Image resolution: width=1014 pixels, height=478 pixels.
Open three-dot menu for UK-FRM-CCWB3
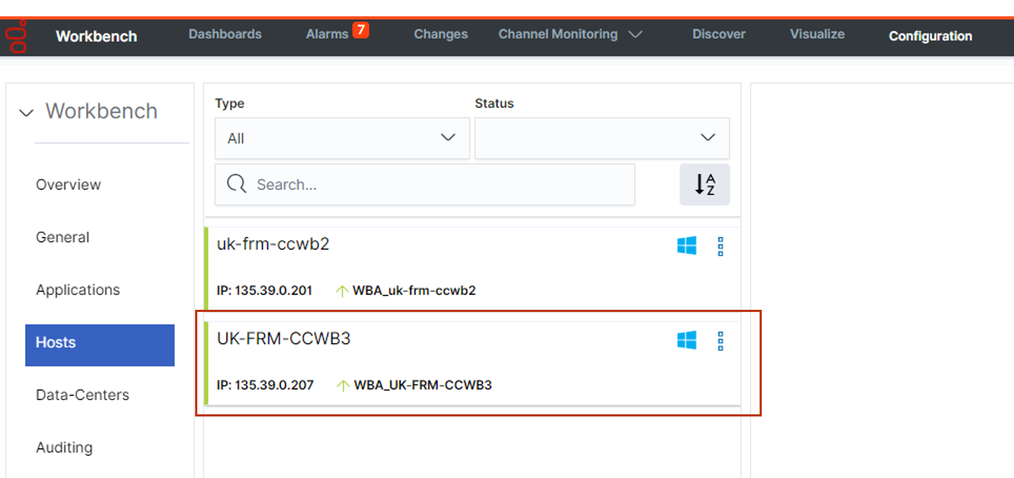tap(720, 341)
